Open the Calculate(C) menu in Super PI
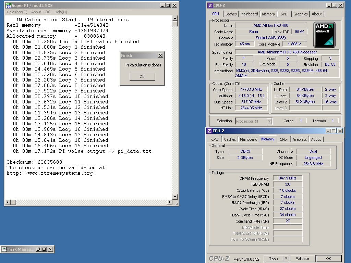 click(17, 12)
